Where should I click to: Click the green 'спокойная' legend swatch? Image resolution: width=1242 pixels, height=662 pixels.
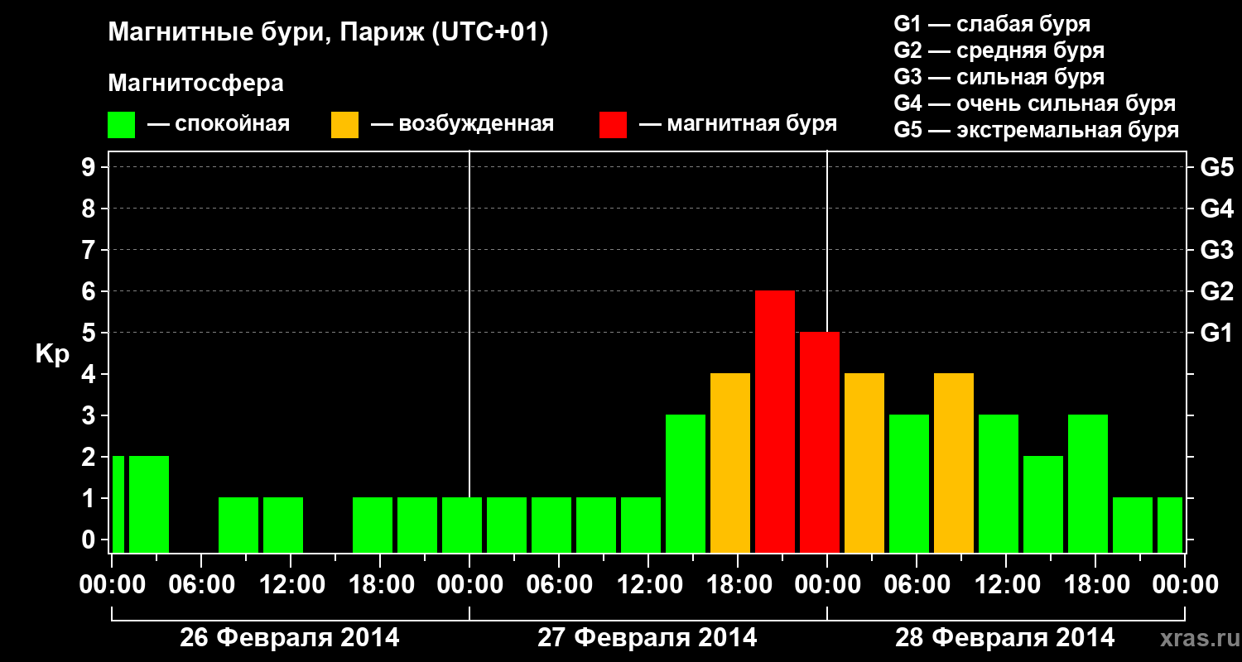121,125
